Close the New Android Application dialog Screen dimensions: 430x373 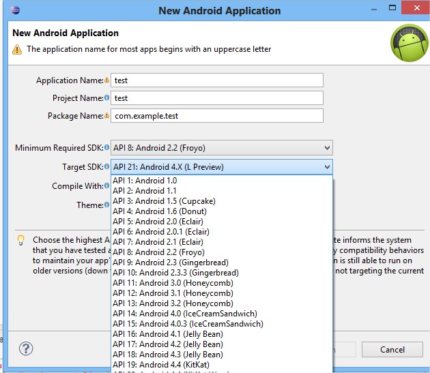416,8
